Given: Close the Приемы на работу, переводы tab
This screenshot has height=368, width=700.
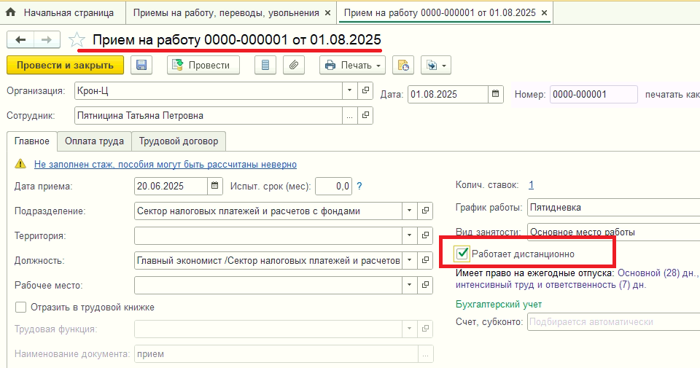Looking at the screenshot, I should pyautogui.click(x=327, y=13).
